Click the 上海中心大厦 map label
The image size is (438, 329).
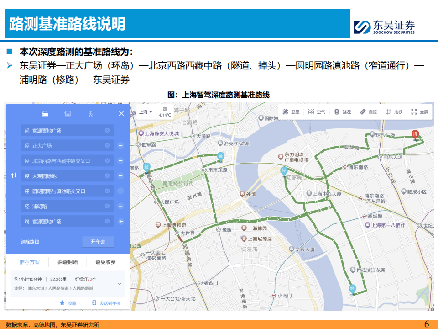pyautogui.click(x=324, y=194)
